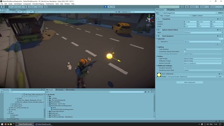Select the Move tool in the toolbar
Viewport: 224px width, 126px height.
(6, 7)
